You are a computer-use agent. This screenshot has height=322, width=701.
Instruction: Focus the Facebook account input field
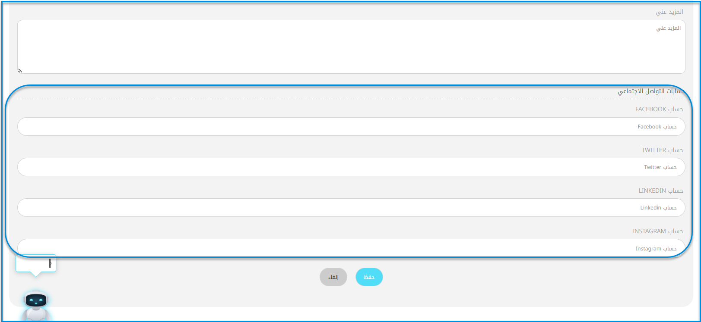(351, 126)
